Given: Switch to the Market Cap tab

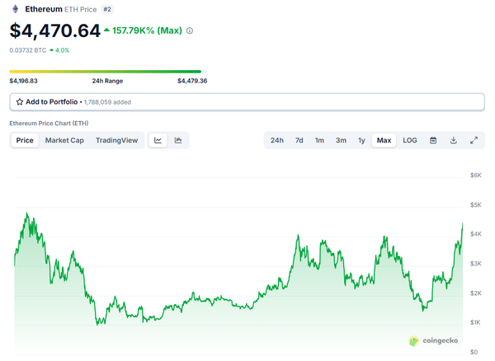Looking at the screenshot, I should click(x=64, y=140).
